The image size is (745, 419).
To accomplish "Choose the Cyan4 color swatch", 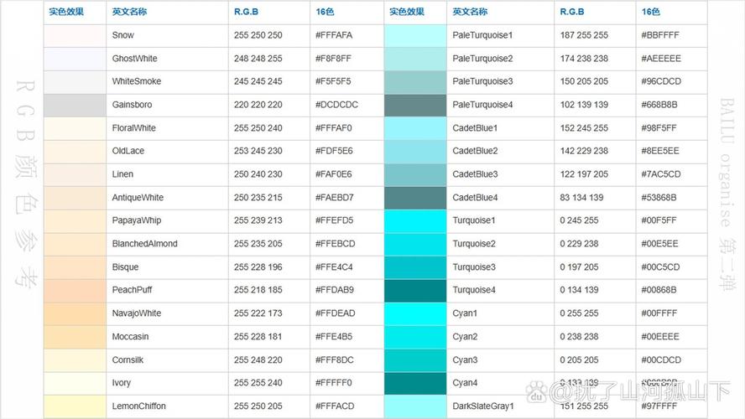I will click(x=414, y=383).
